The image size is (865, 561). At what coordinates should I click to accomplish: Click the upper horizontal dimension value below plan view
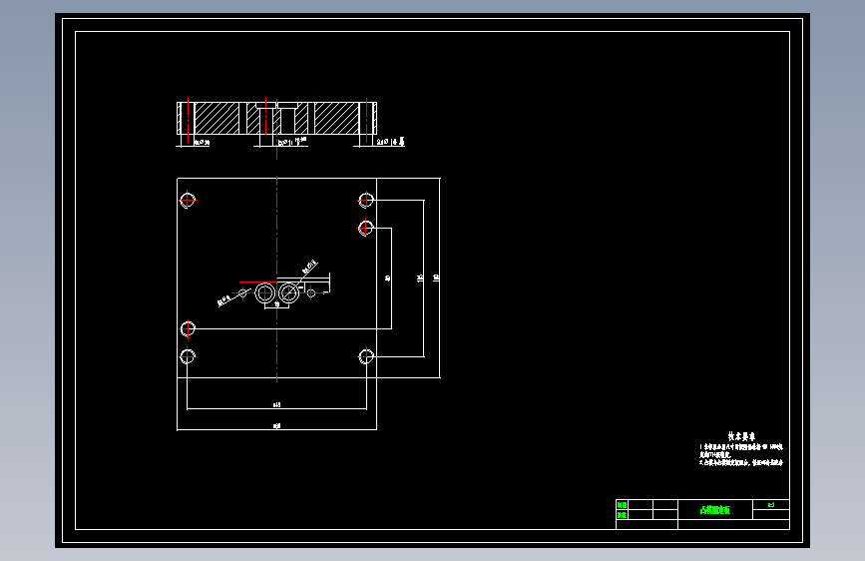tap(277, 404)
